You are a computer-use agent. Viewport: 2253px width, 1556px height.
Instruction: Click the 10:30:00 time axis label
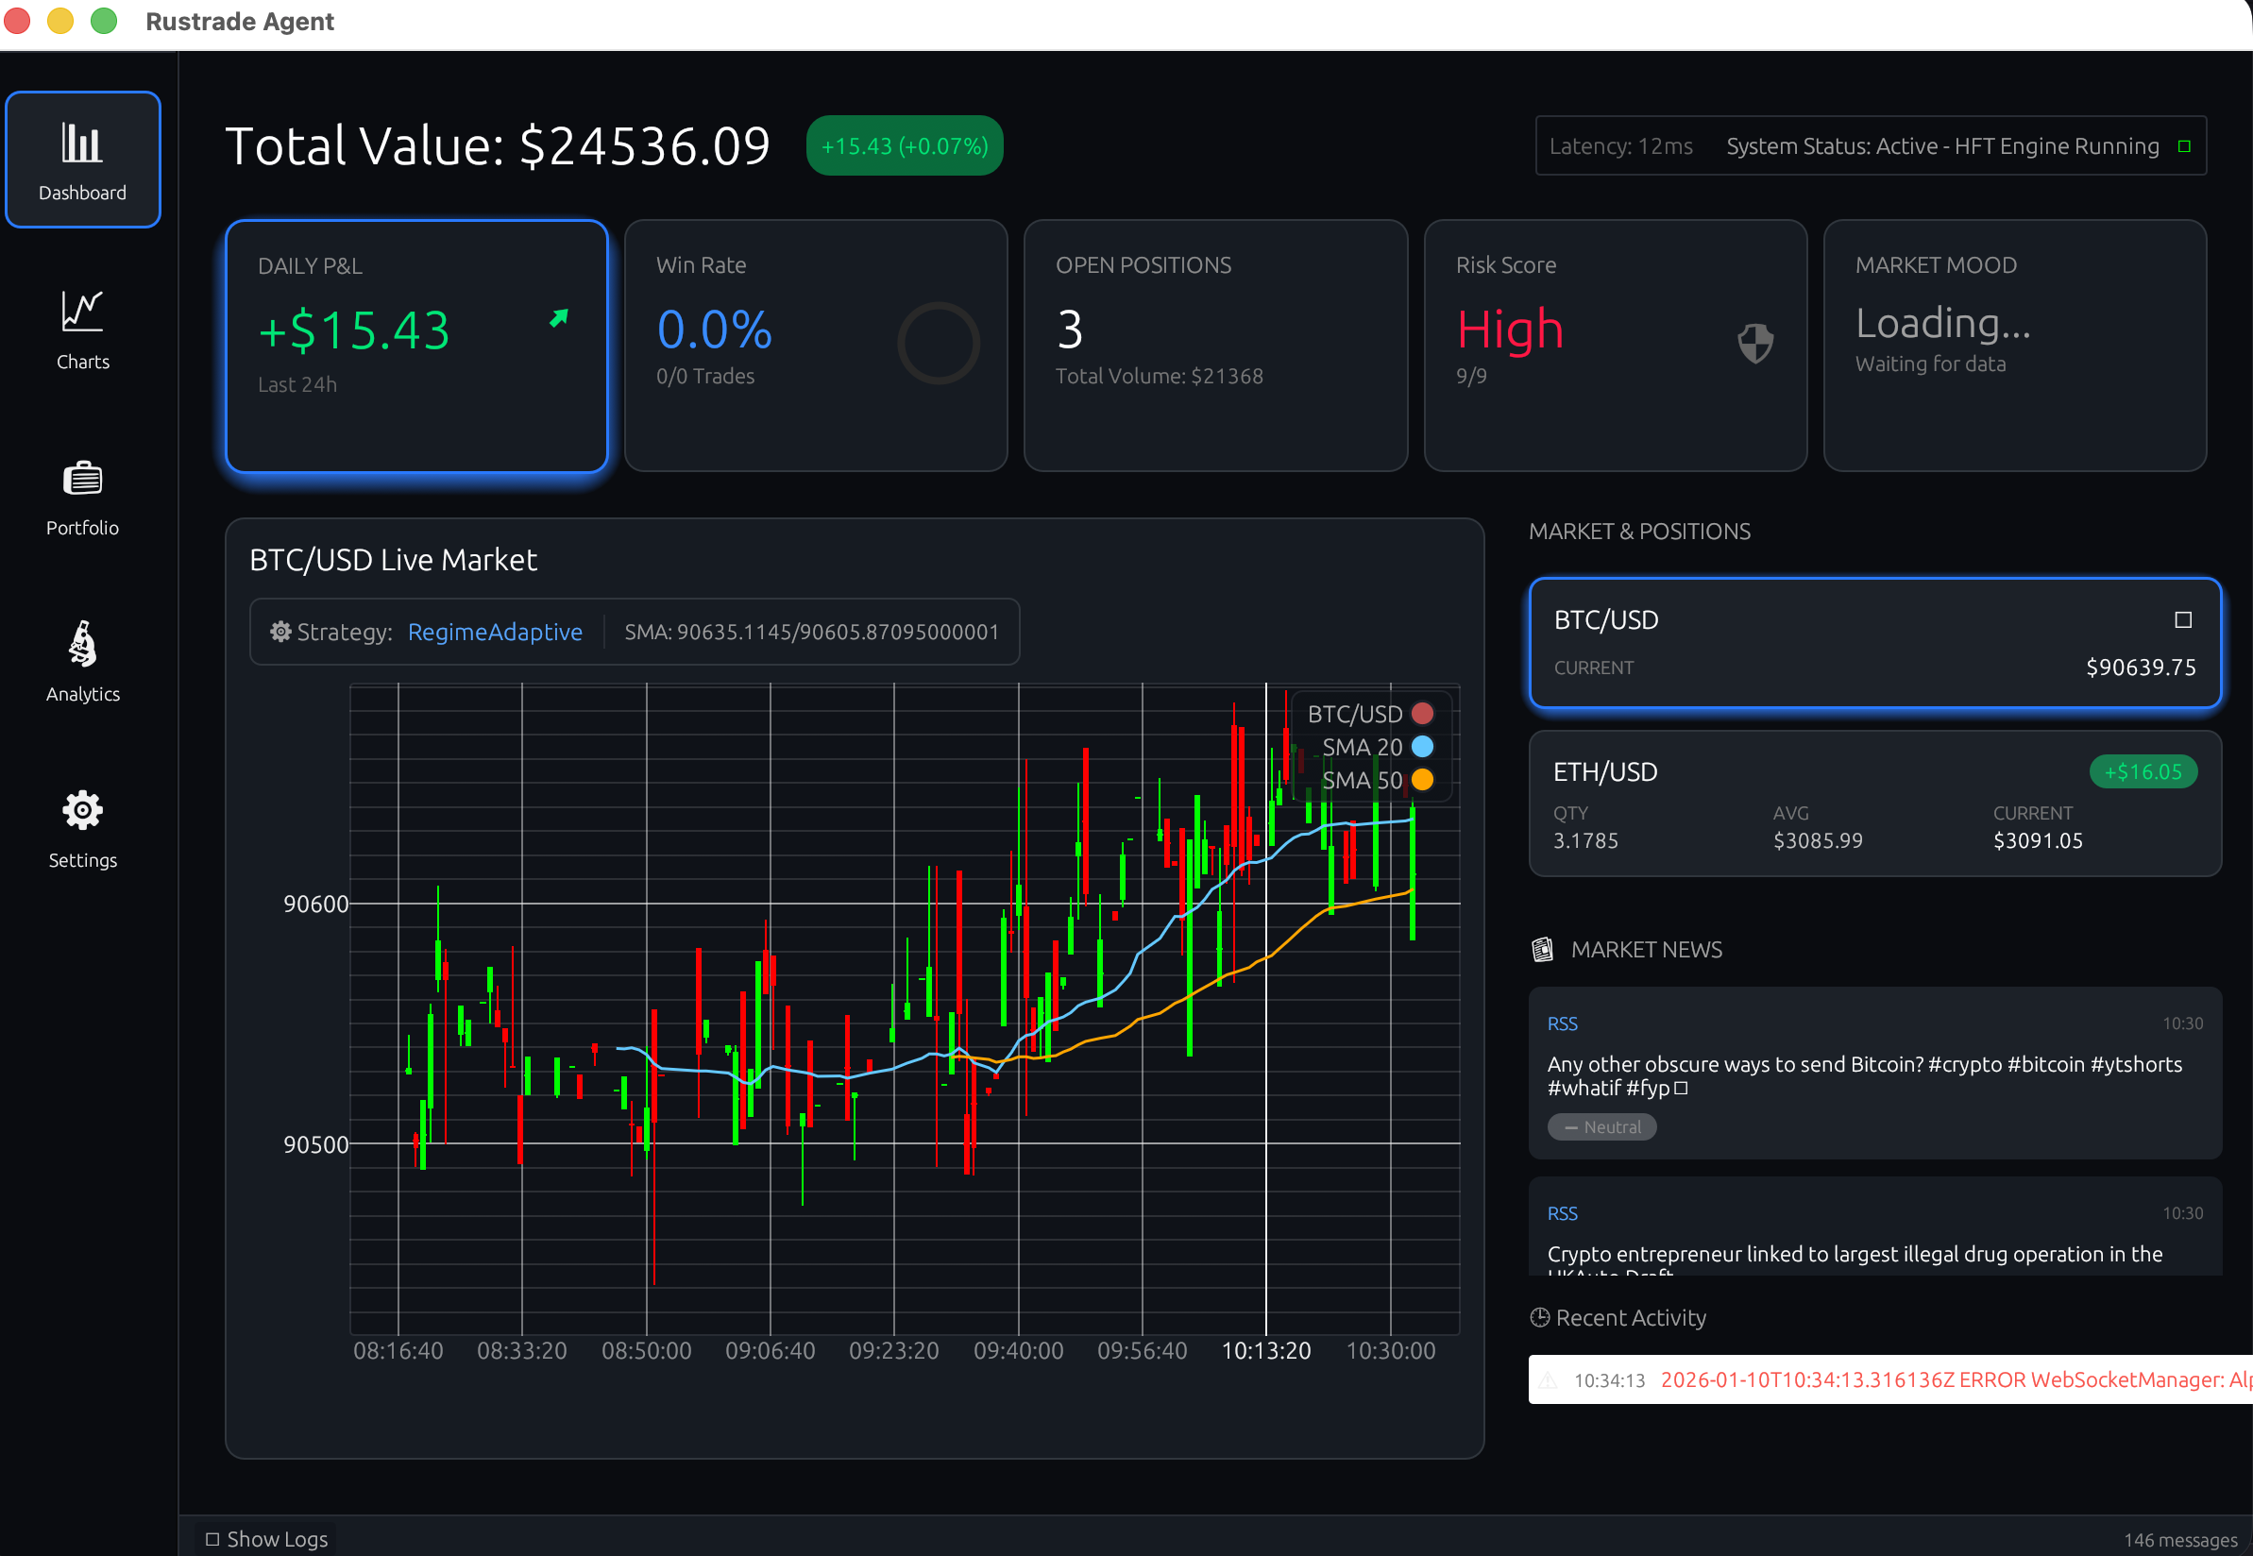tap(1390, 1351)
